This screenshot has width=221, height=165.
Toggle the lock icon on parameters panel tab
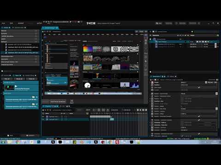(162, 77)
